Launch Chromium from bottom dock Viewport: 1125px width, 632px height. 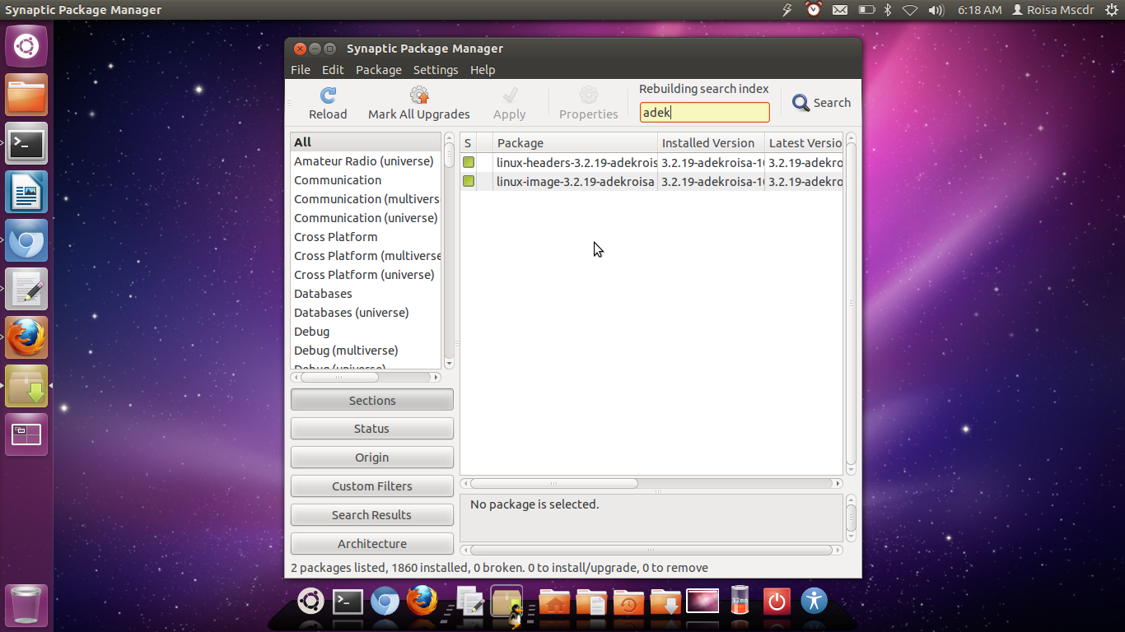(385, 602)
